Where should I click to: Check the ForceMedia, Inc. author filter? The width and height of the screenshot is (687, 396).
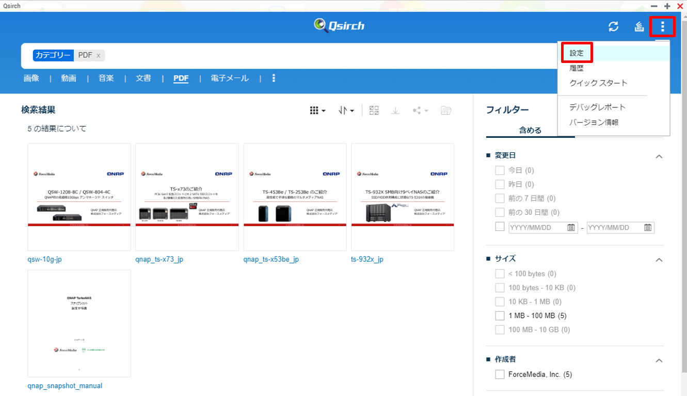click(x=500, y=374)
